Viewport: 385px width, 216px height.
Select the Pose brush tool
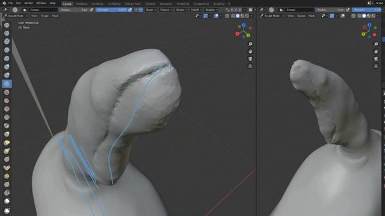coord(7,168)
